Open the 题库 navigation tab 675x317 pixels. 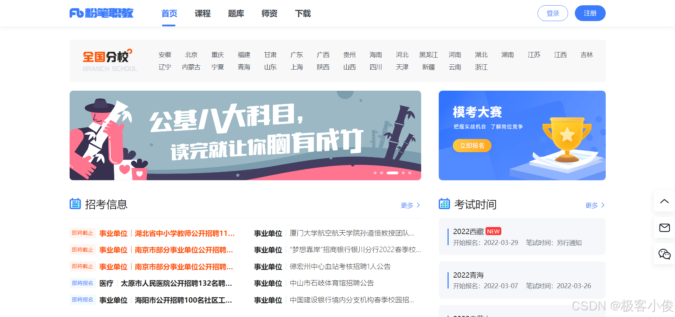236,13
